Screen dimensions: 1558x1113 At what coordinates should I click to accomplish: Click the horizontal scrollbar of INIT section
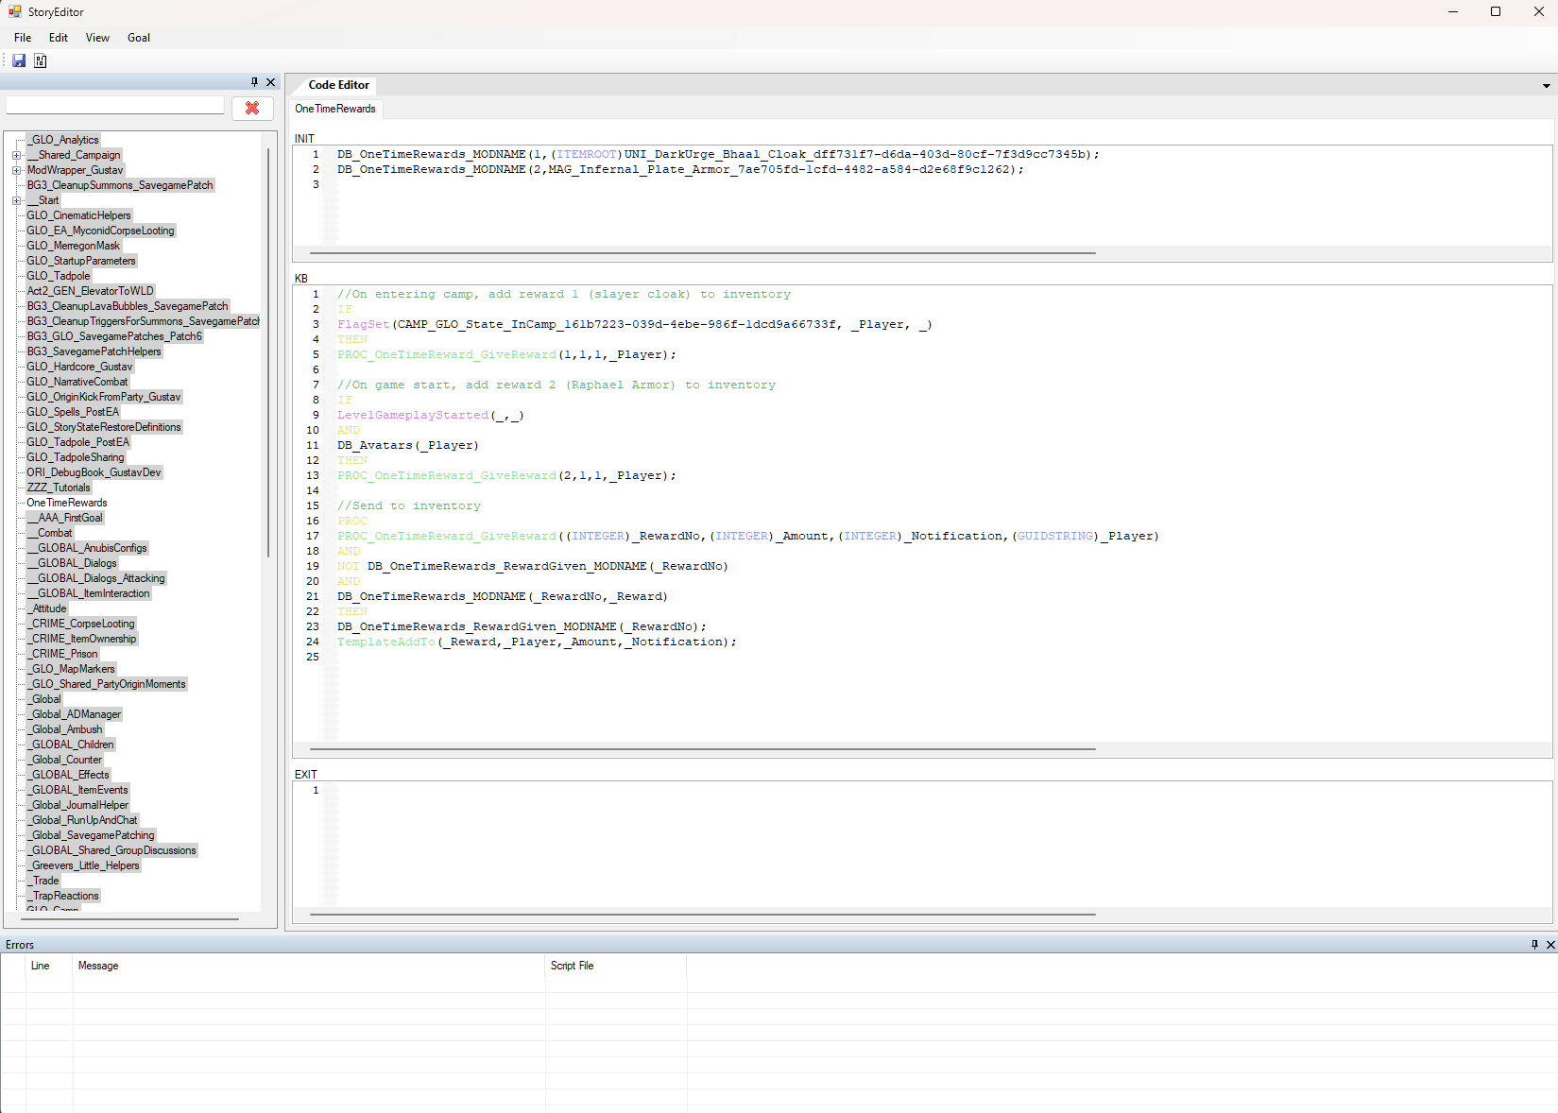[703, 253]
